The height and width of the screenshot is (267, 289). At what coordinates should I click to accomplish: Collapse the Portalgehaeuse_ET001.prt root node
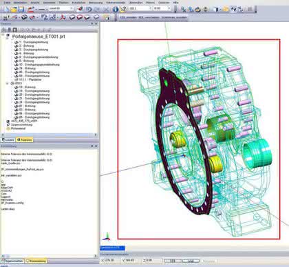pyautogui.click(x=3, y=35)
